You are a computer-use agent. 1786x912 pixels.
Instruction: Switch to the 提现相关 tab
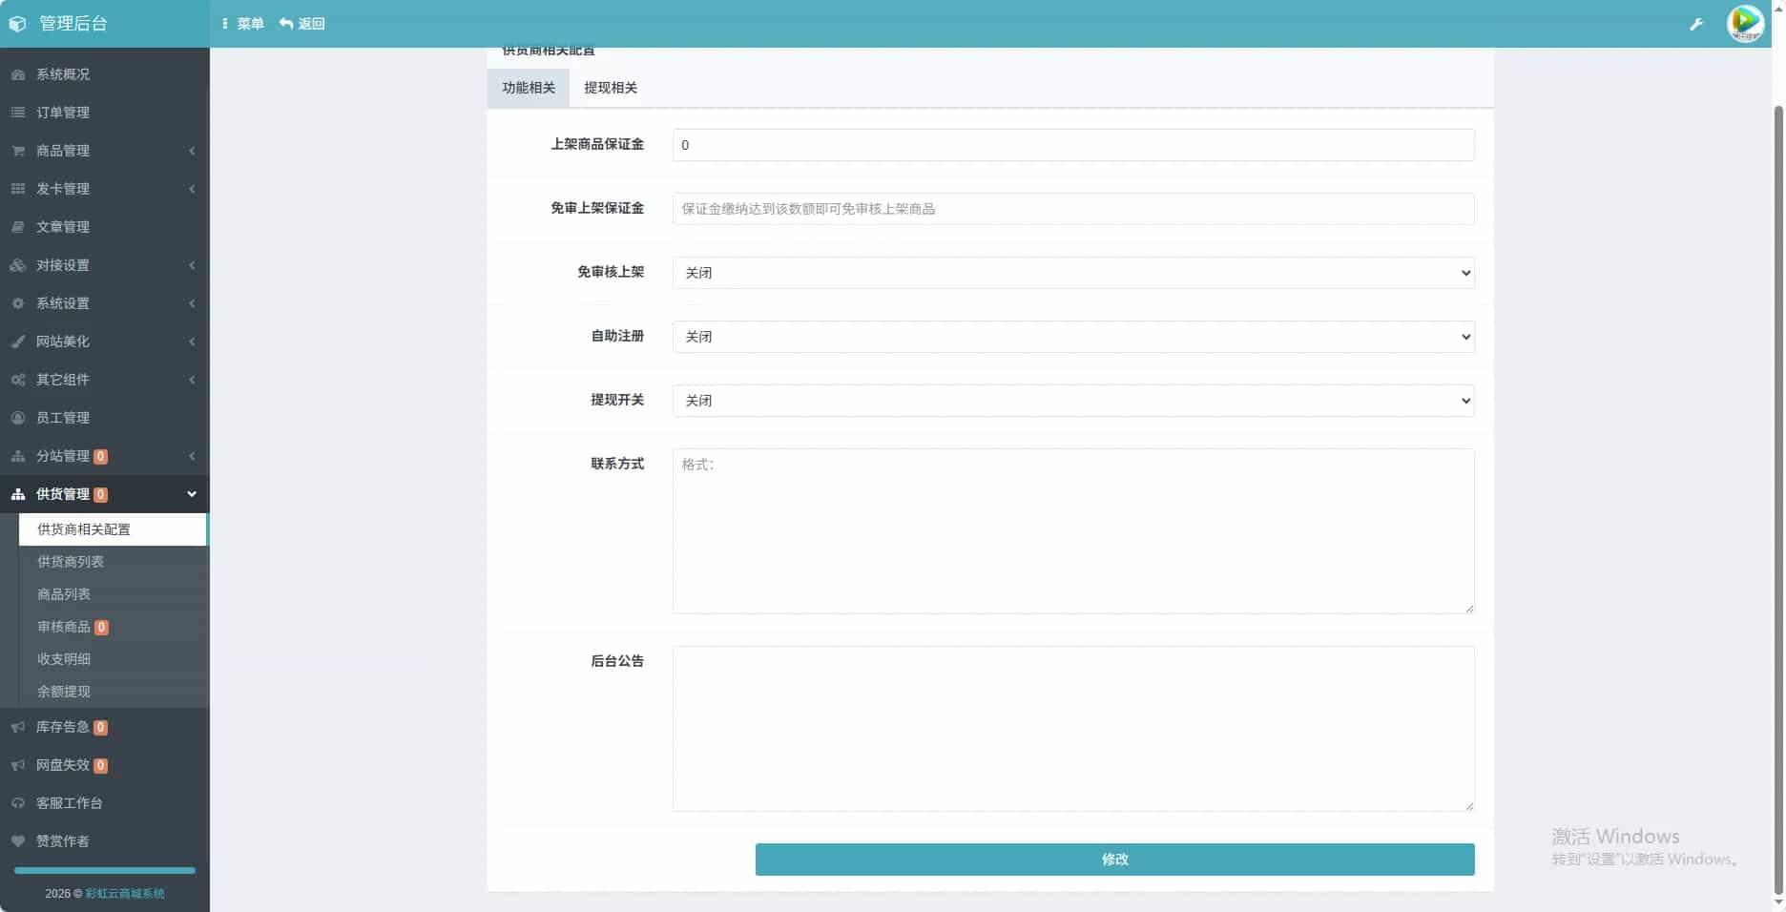coord(610,88)
